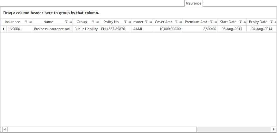The height and width of the screenshot is (133, 277).
Task: Pin the Insurer column header
Action: pyautogui.click(x=150, y=22)
